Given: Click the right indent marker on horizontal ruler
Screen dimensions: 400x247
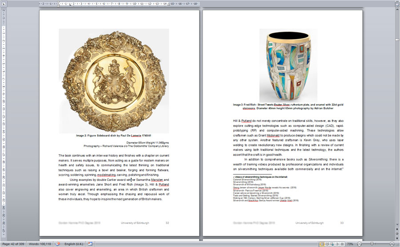Looking at the screenshot, I should [x=168, y=4].
